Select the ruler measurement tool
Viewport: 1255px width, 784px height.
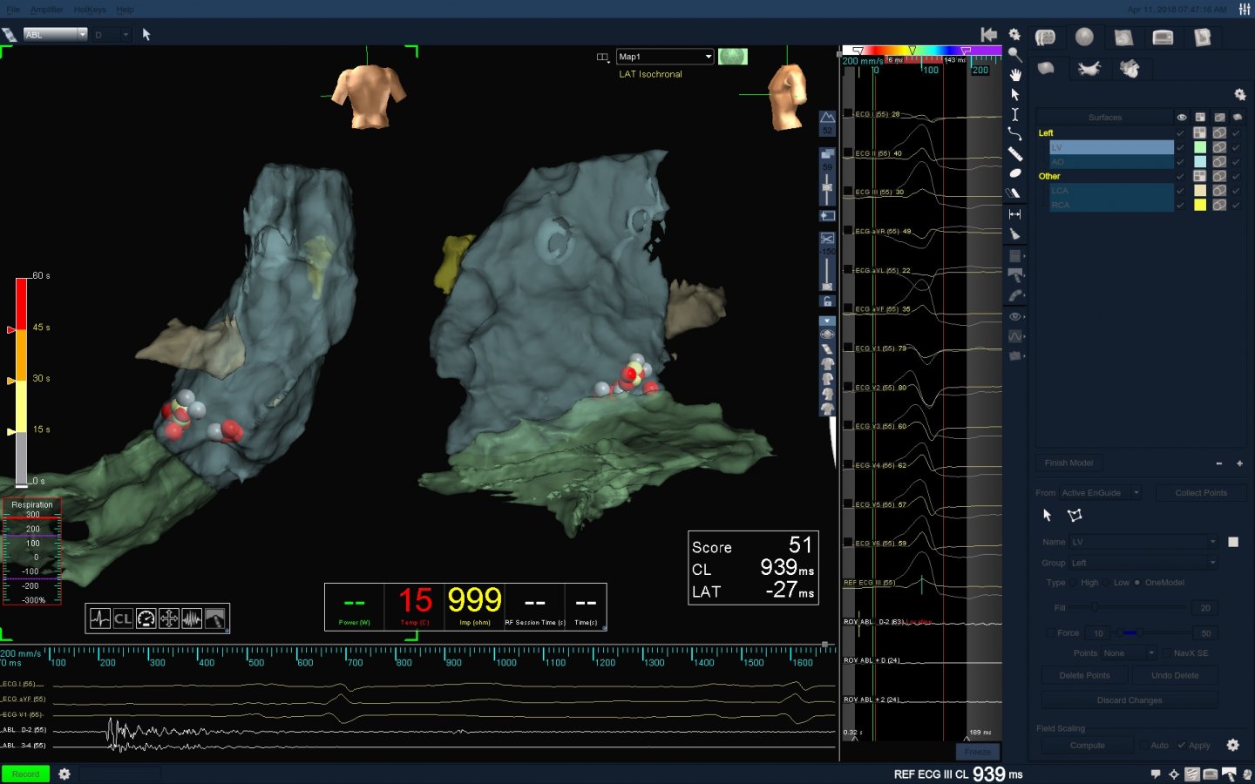(1015, 154)
